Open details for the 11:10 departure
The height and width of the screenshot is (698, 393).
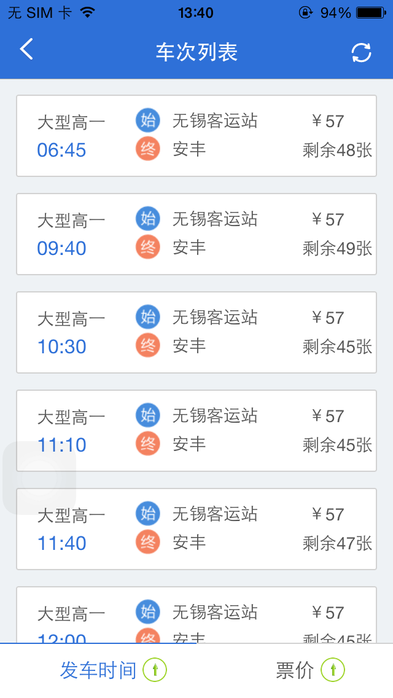coord(196,430)
